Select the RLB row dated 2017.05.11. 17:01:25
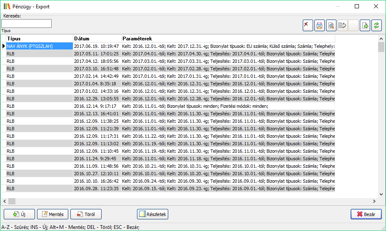Viewport: 386px width, 231px height. (97, 54)
